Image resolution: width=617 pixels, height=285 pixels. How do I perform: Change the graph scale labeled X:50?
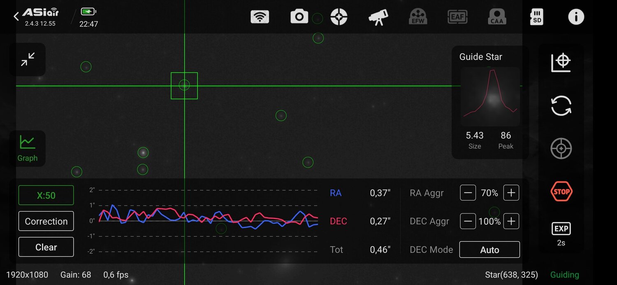pos(46,195)
